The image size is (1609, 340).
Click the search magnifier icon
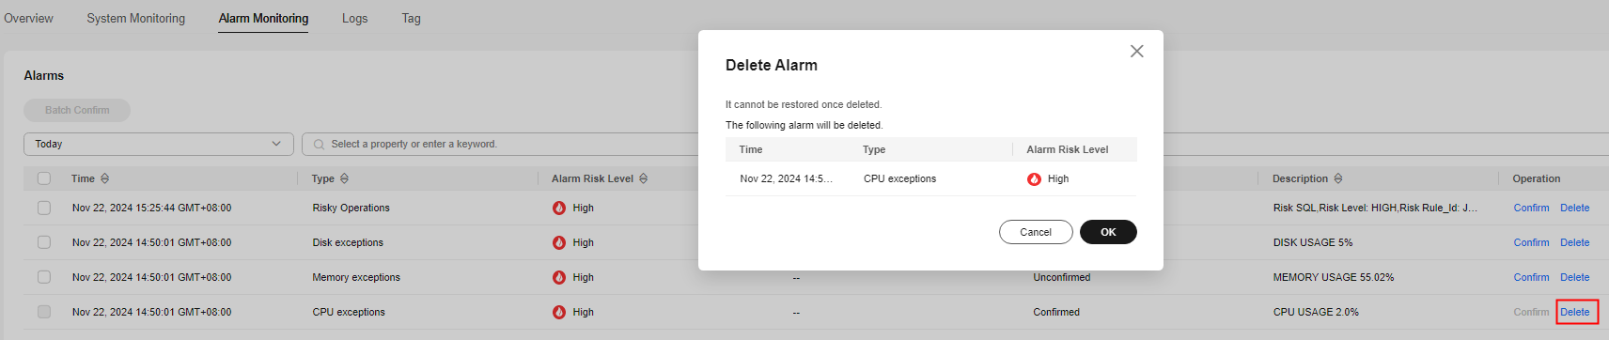[x=320, y=145]
